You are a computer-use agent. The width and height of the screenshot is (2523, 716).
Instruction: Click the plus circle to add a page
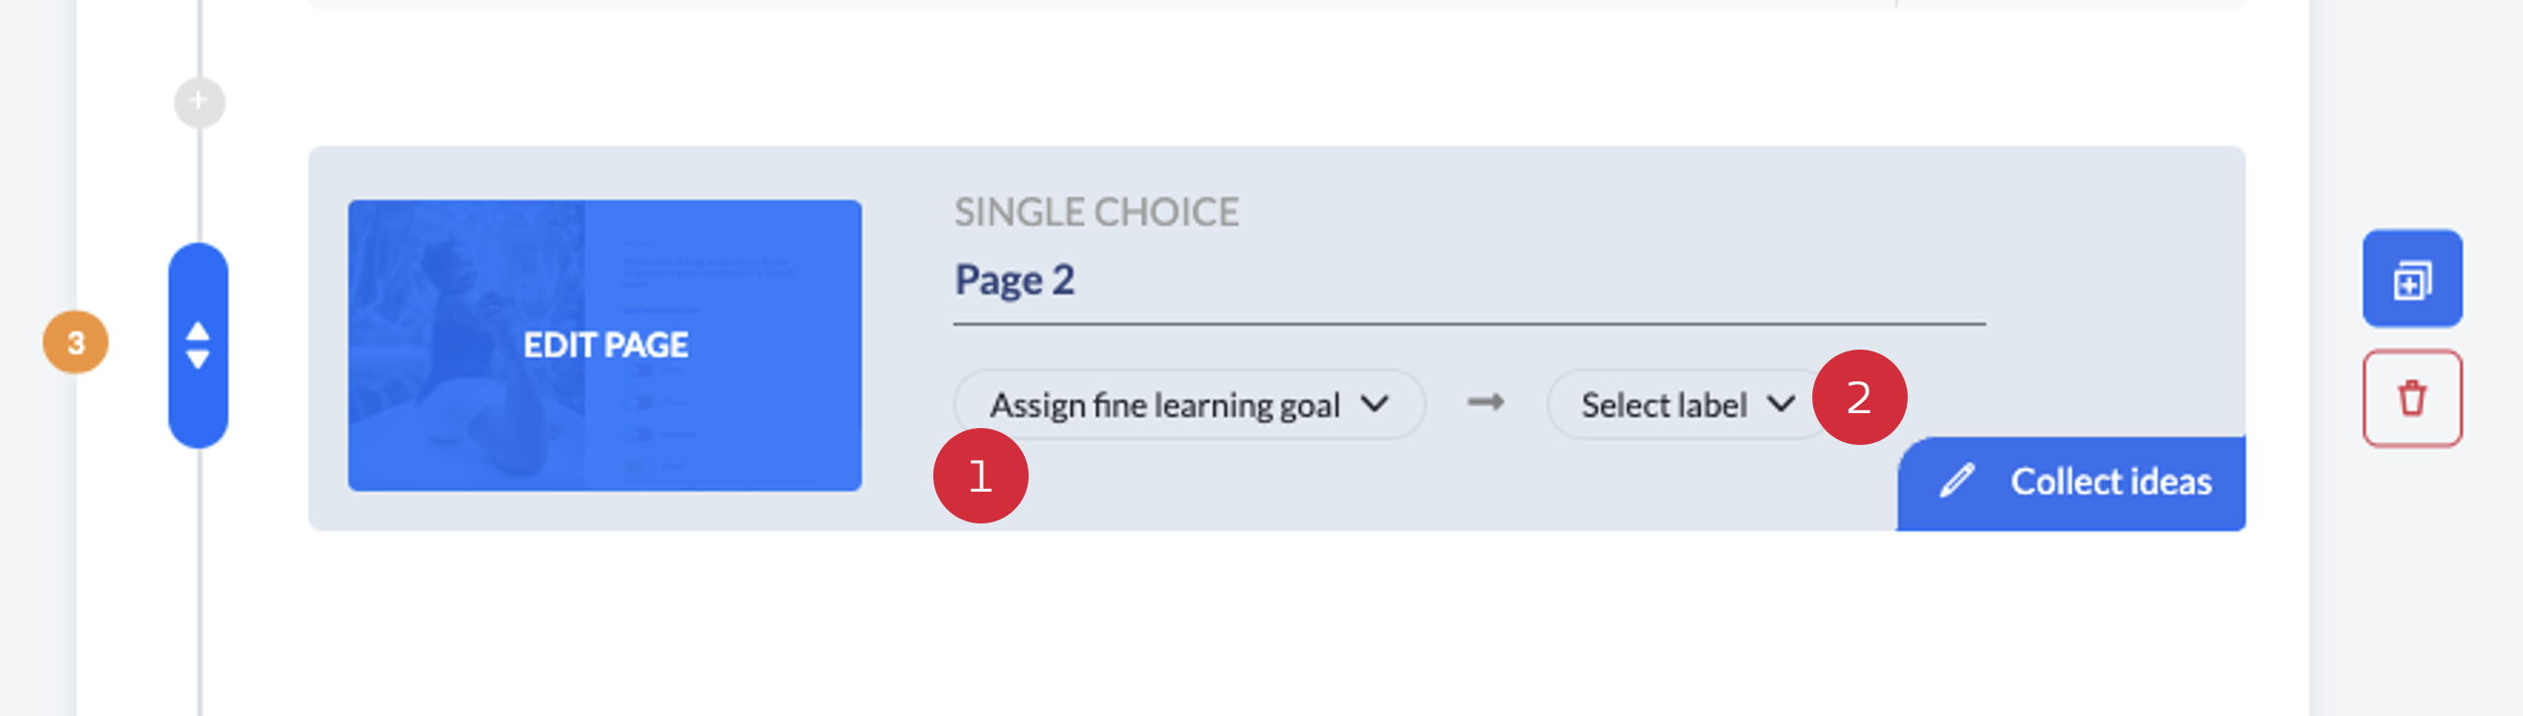199,102
